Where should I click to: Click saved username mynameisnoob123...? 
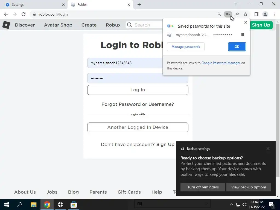tap(192, 35)
